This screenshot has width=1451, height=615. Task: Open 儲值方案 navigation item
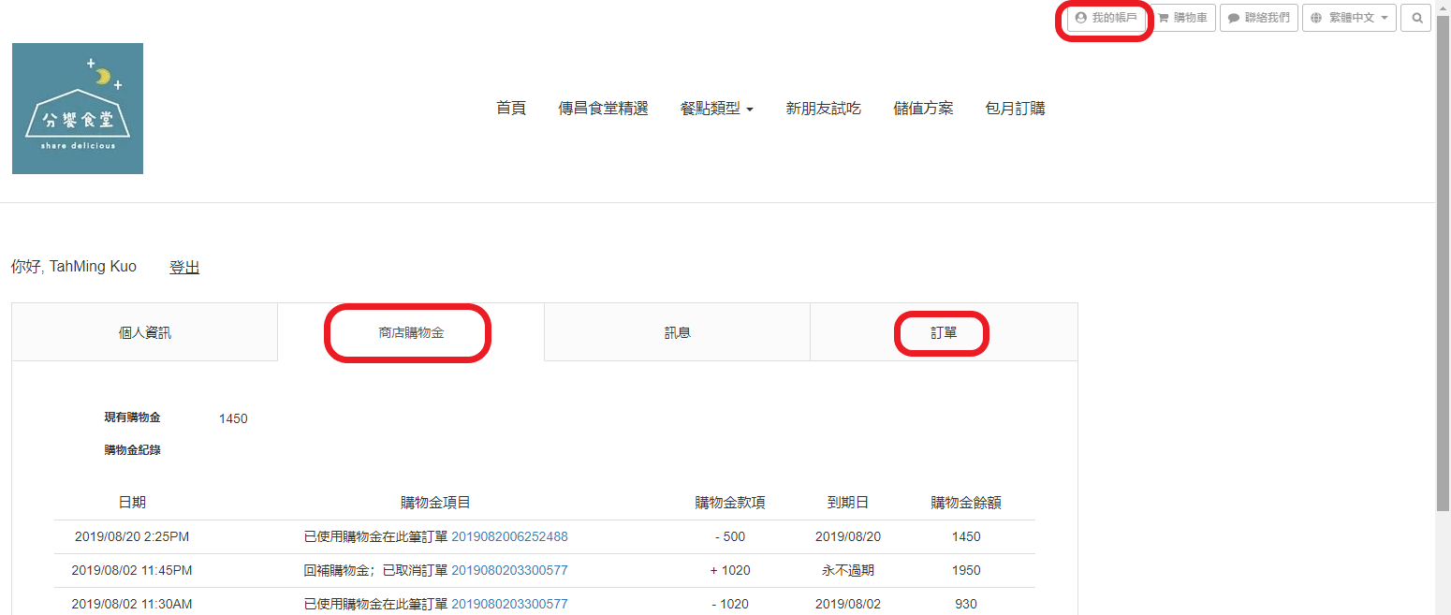coord(923,109)
